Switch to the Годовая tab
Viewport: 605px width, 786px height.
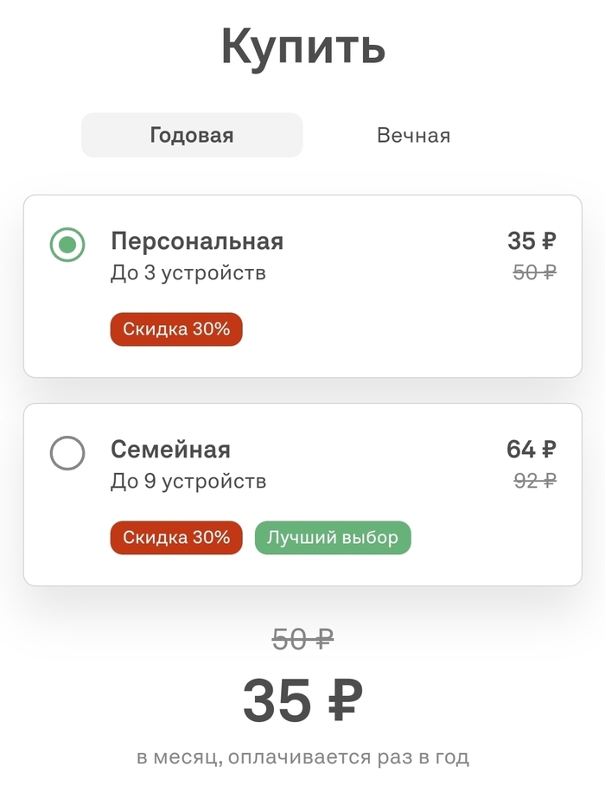coord(192,136)
